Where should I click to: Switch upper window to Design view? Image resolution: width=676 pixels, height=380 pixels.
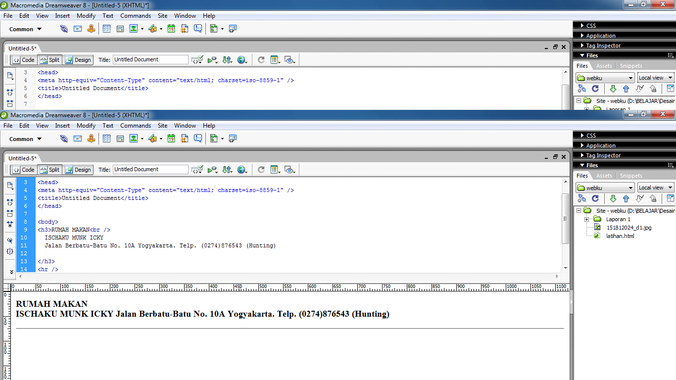click(78, 60)
